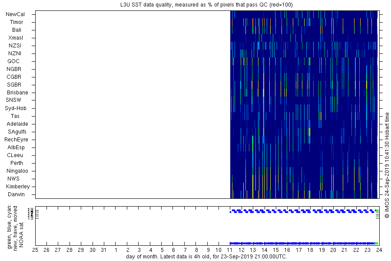This screenshot has width=391, height=261.
Task: Select the Tas row label
Action: (15, 116)
